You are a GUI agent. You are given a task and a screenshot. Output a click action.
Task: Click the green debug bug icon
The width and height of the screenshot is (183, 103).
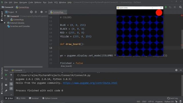(x=166, y=7)
